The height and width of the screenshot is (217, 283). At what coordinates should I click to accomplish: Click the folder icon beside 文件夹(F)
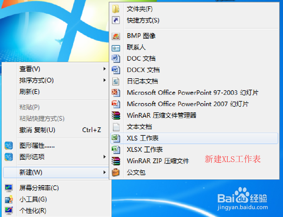click(x=116, y=9)
